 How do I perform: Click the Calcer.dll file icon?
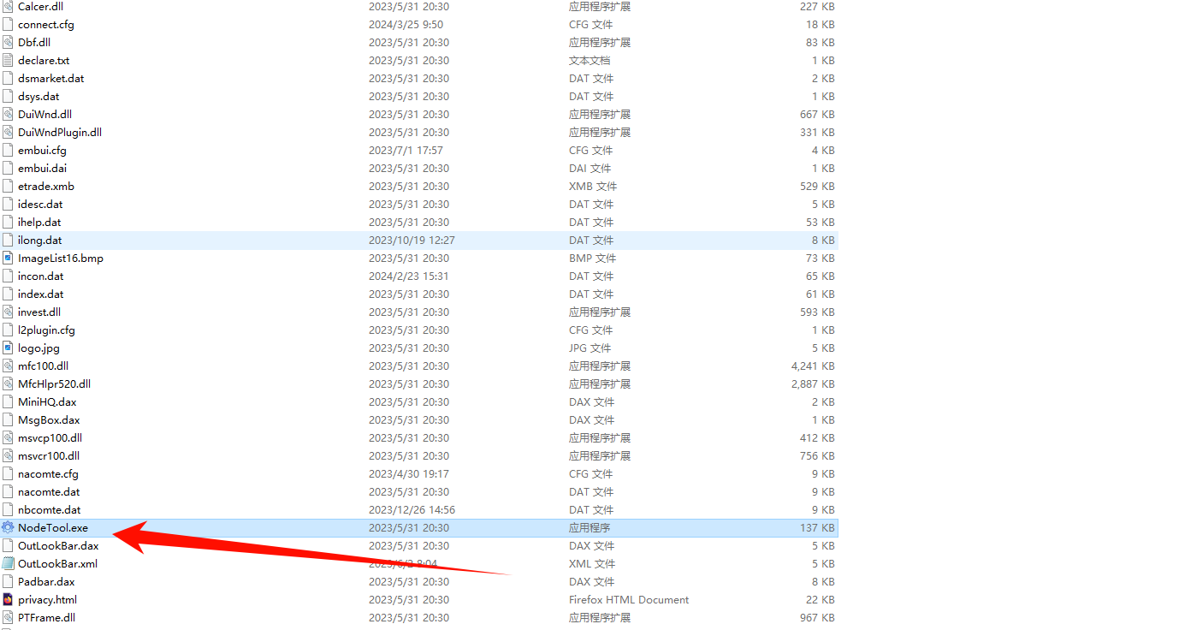click(x=8, y=7)
